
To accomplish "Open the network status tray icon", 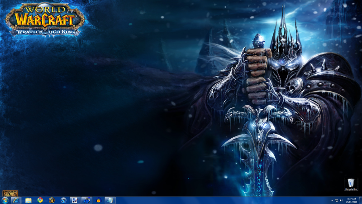I will (337, 200).
